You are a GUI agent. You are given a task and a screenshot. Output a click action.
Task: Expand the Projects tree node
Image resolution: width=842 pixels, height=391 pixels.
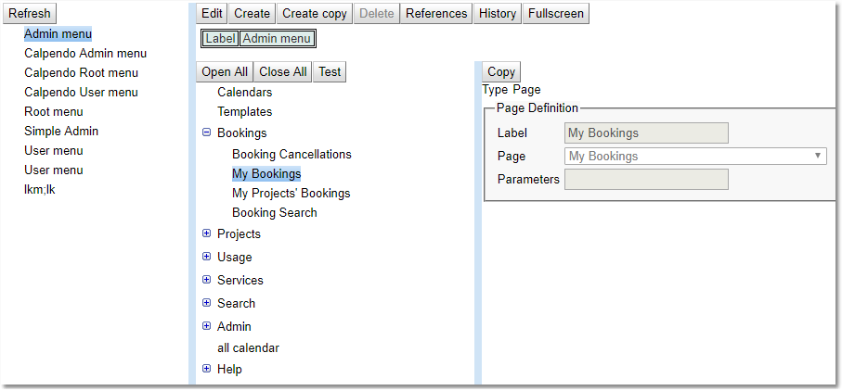click(206, 233)
